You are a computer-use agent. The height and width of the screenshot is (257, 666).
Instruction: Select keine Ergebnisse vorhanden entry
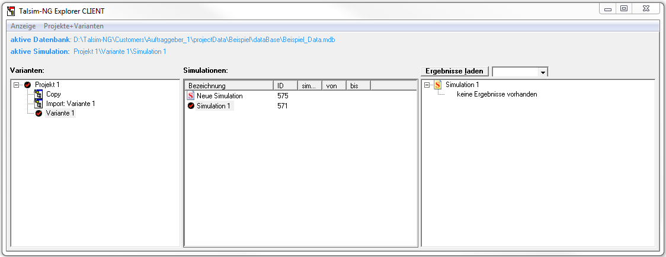497,94
